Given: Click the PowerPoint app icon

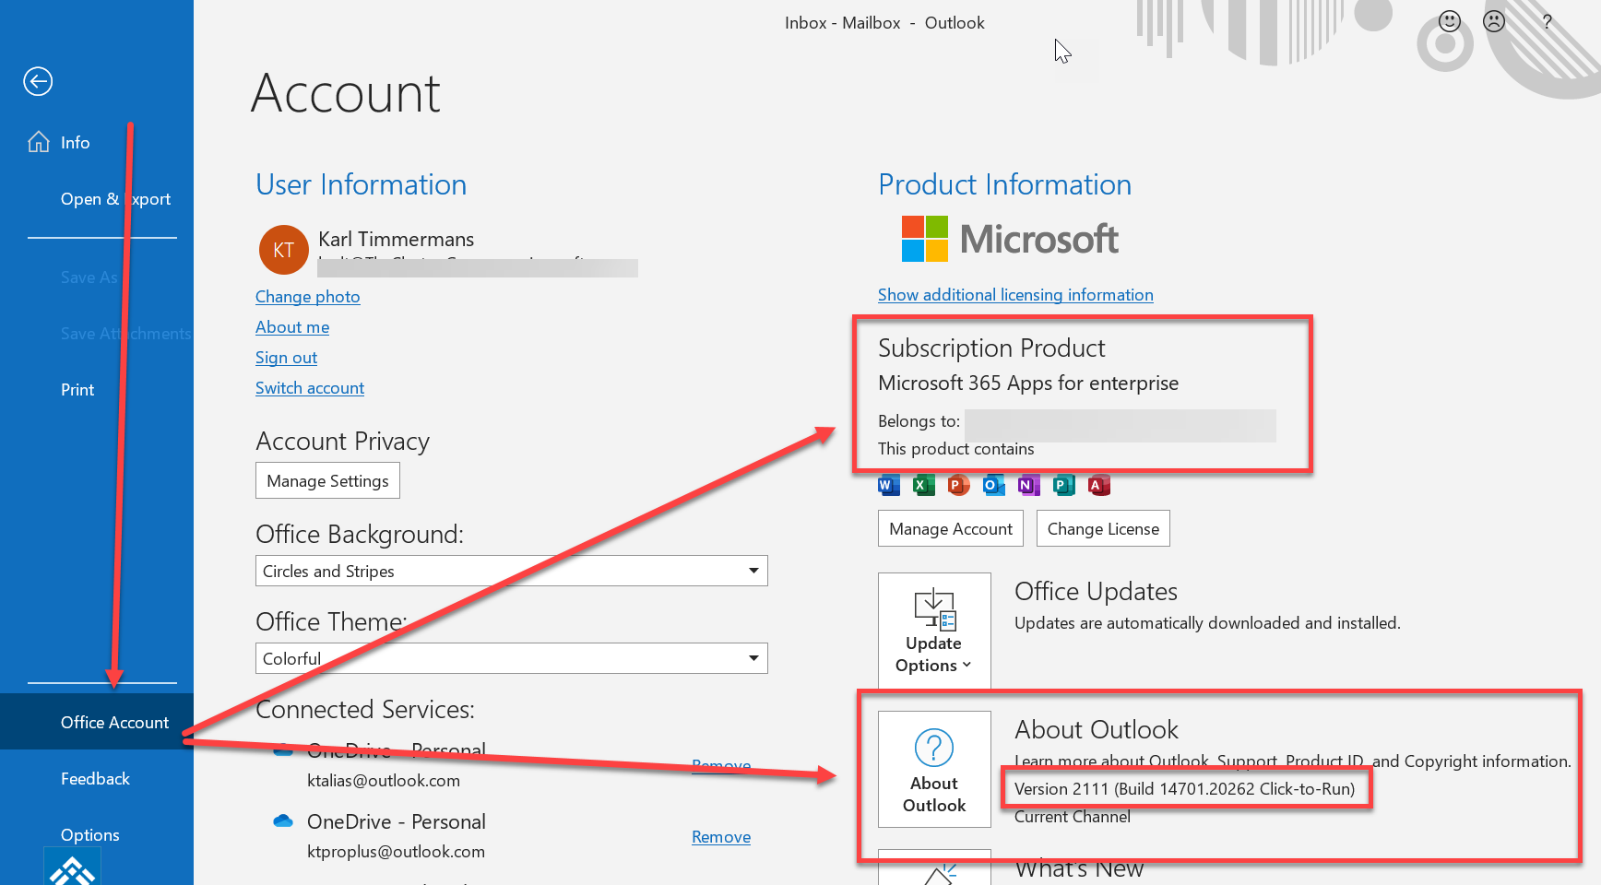Looking at the screenshot, I should pos(958,485).
